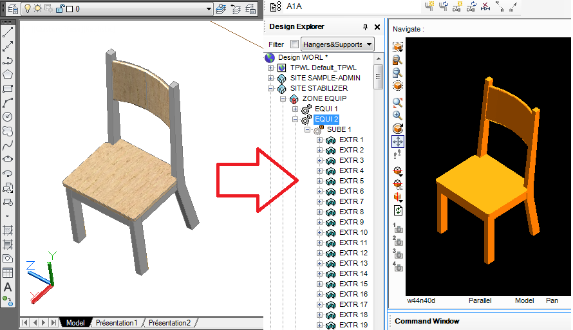Enable the Filter checkbox in Design Explorer
This screenshot has height=330, width=573.
(294, 44)
